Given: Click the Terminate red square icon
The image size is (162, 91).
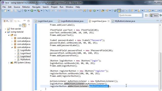Looking at the screenshot, I should (x=60, y=11).
